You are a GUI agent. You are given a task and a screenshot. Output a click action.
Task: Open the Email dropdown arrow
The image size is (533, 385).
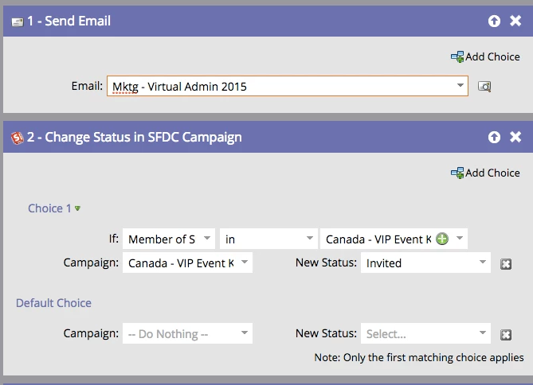[460, 86]
